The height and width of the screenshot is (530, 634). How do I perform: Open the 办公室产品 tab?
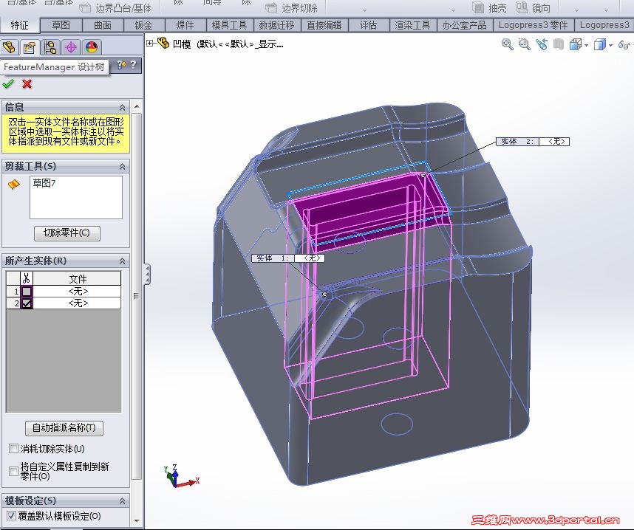point(464,25)
